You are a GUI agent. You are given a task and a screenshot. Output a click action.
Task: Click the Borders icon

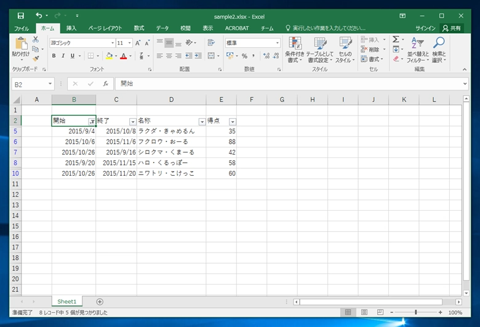tap(91, 56)
